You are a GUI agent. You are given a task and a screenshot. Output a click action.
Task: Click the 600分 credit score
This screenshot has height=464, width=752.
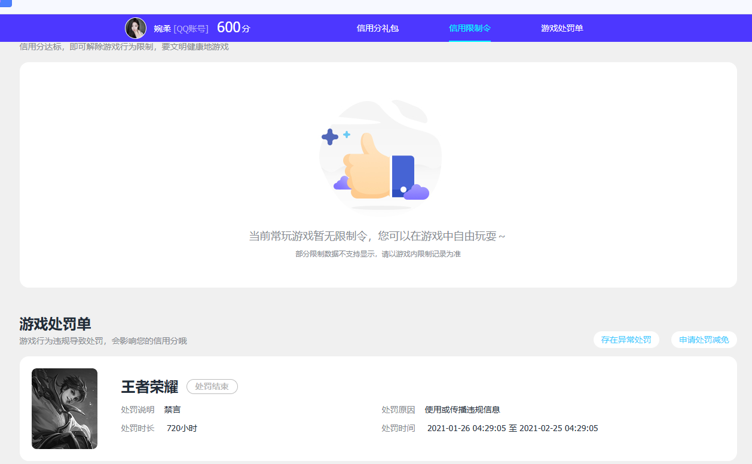(x=233, y=28)
